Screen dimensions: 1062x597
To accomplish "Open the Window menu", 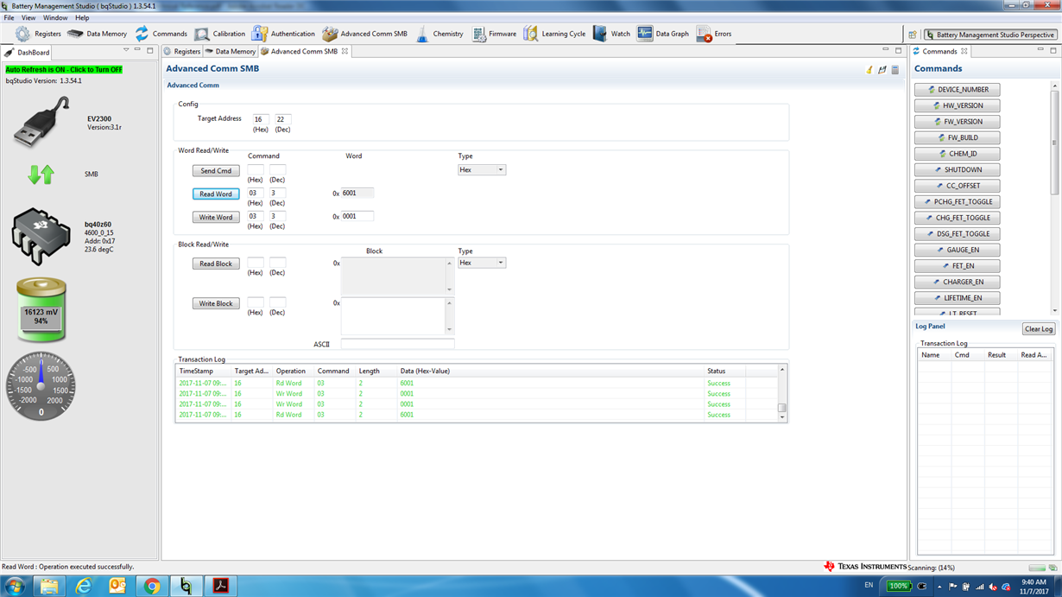I will 55,17.
